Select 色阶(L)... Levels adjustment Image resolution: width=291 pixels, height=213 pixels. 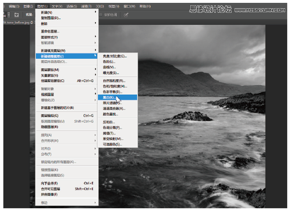coord(118,62)
